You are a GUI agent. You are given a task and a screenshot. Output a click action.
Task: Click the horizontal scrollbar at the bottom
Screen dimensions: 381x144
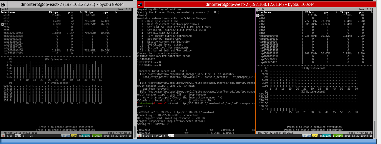pyautogui.click(x=188, y=141)
